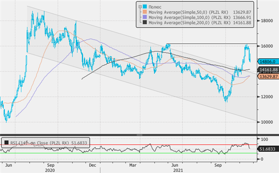Image resolution: width=279 pixels, height=173 pixels.
Task: Select the Полюс legend label
Action: (155, 7)
